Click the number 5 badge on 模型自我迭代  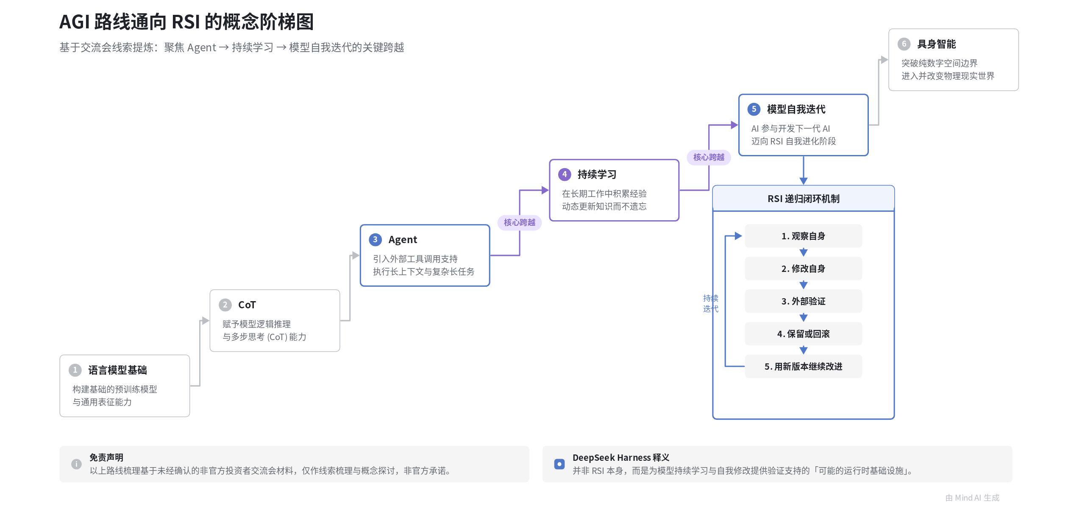(x=754, y=109)
